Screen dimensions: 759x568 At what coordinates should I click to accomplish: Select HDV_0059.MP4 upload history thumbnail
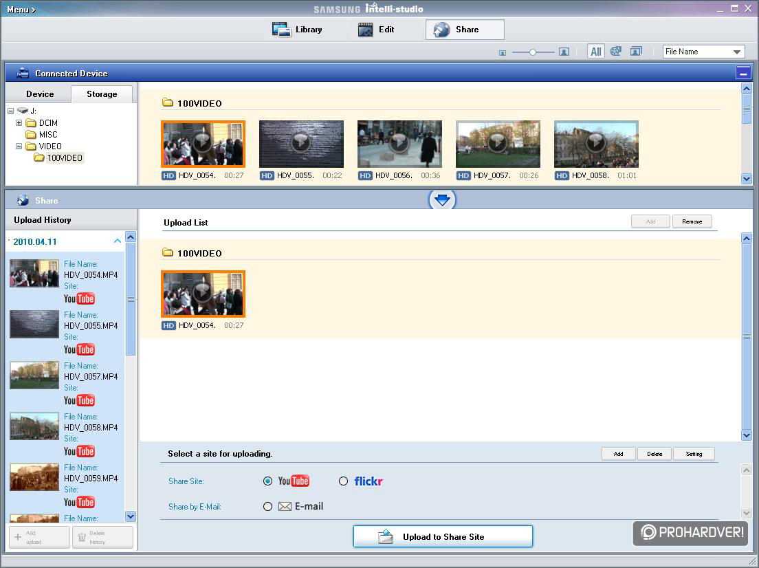click(x=34, y=477)
